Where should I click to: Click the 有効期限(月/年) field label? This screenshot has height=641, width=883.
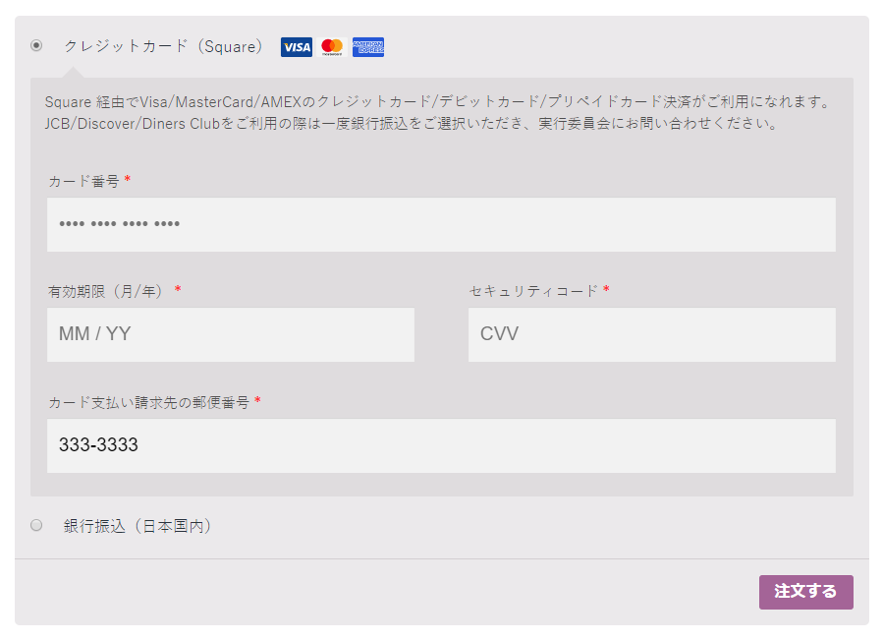click(108, 291)
